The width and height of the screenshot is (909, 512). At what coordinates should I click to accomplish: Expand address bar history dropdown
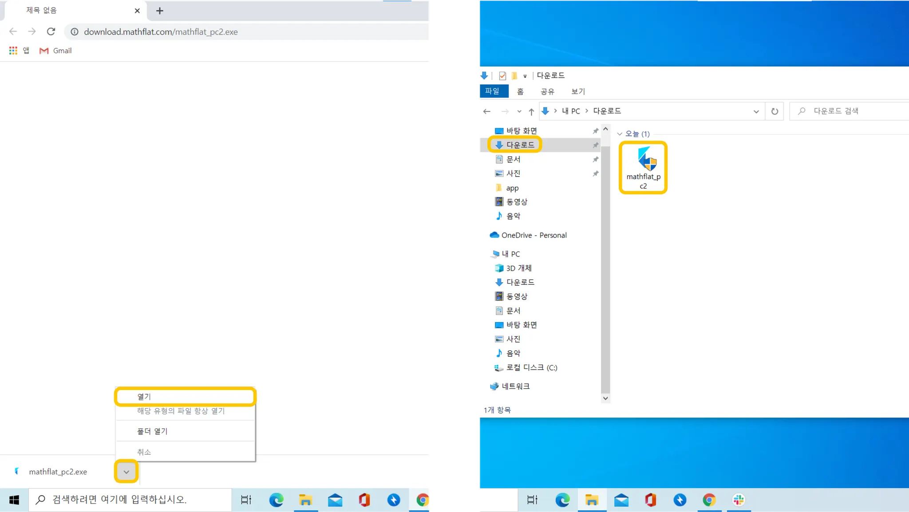click(x=756, y=111)
